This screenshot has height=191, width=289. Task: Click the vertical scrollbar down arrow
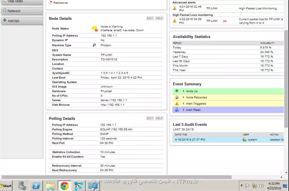(286, 173)
